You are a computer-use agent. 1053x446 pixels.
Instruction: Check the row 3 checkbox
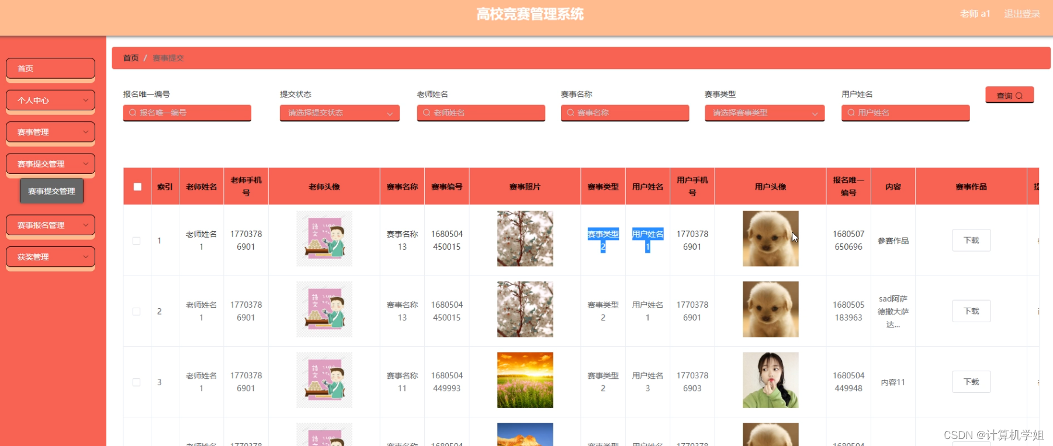click(136, 382)
